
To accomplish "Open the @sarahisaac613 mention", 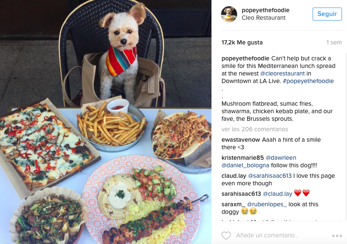I will coord(270,176).
